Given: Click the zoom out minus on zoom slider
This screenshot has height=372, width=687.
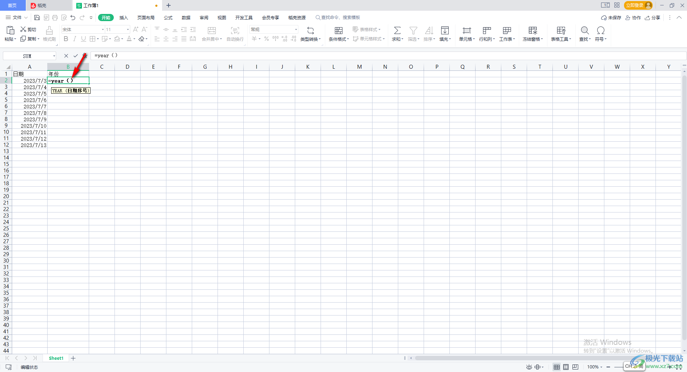Looking at the screenshot, I should (608, 367).
